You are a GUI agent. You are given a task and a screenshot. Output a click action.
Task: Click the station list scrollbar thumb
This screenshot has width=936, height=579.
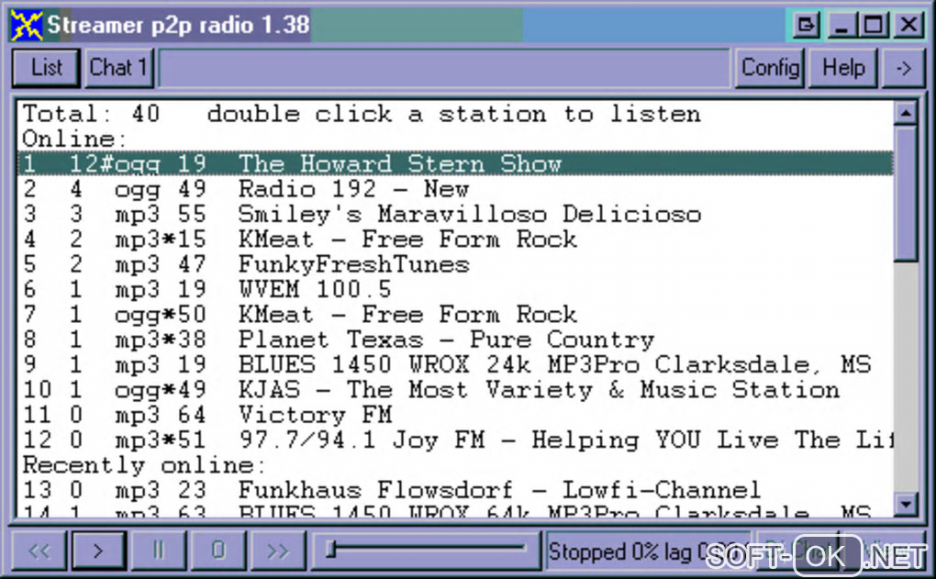[x=906, y=193]
